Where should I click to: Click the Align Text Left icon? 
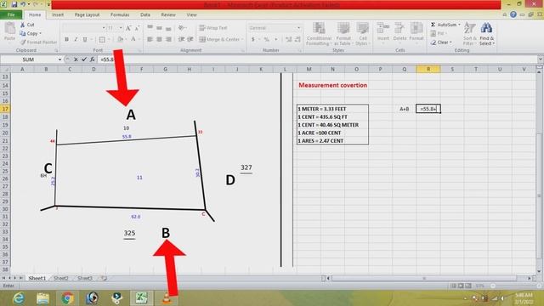click(150, 40)
